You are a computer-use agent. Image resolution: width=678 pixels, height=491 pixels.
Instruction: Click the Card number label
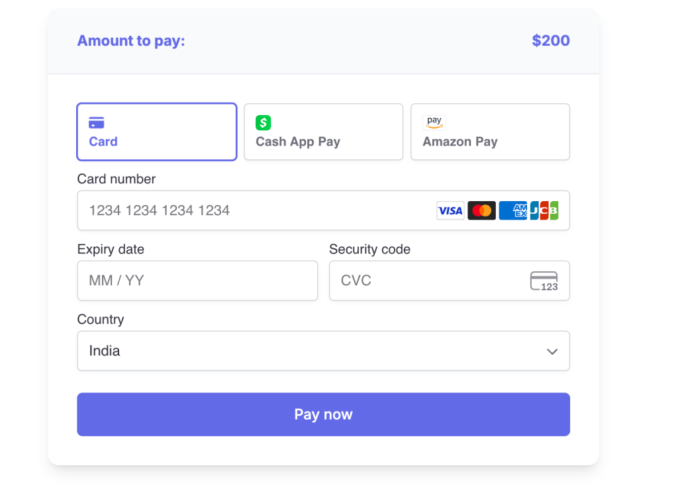tap(117, 179)
